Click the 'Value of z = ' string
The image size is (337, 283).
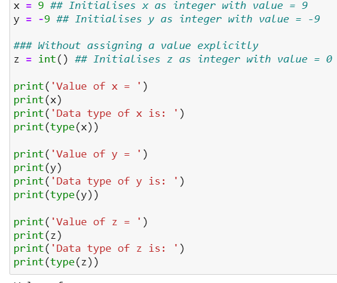point(96,222)
